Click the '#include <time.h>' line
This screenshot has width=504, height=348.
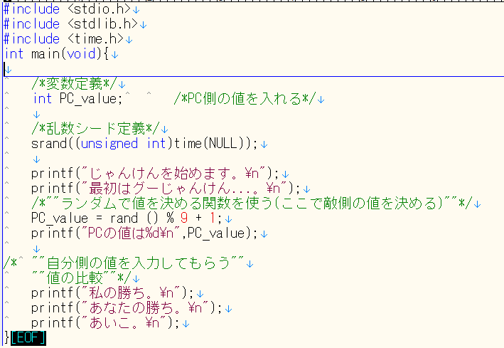[x=63, y=39]
